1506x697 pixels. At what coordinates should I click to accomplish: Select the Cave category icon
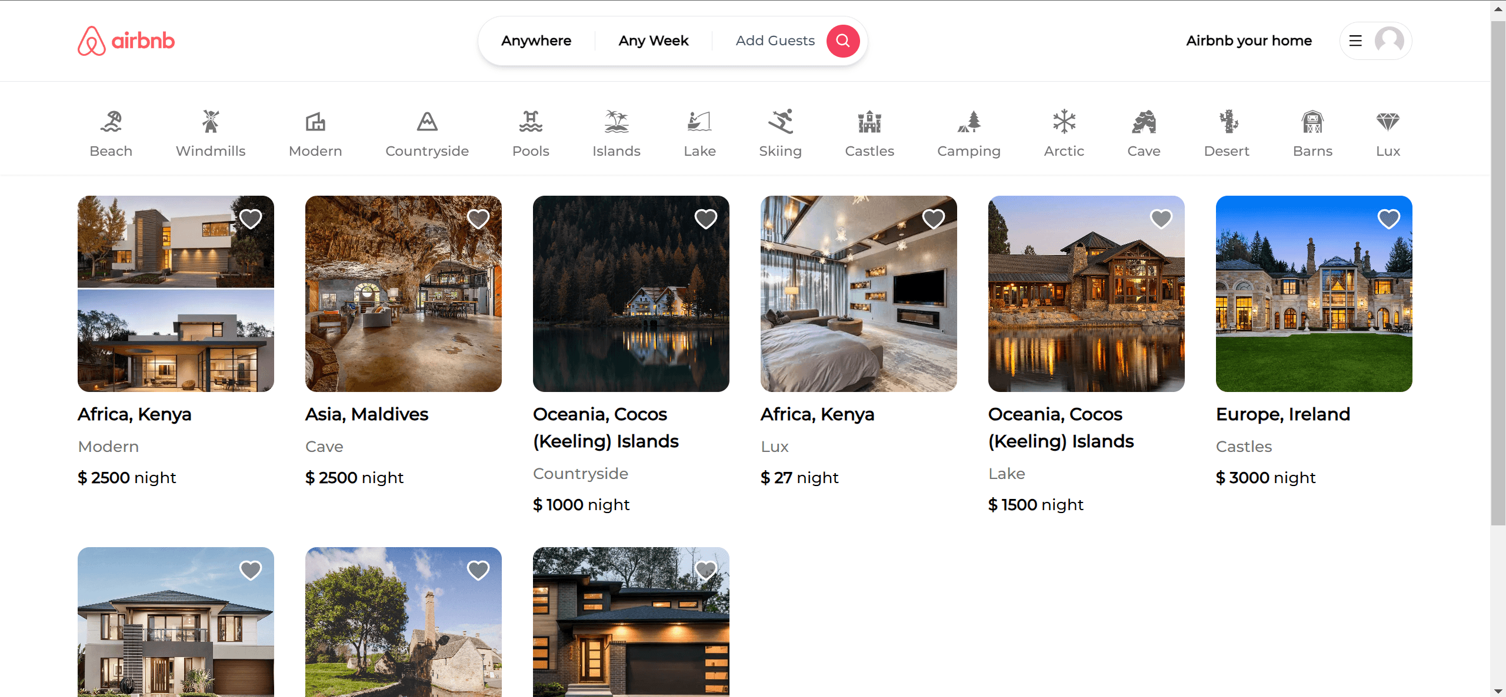[x=1144, y=122]
